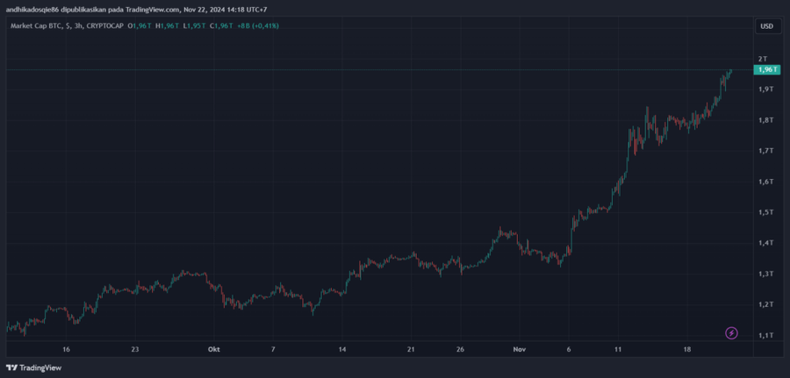Click the +8 B (+0,41%) change value

pos(256,25)
